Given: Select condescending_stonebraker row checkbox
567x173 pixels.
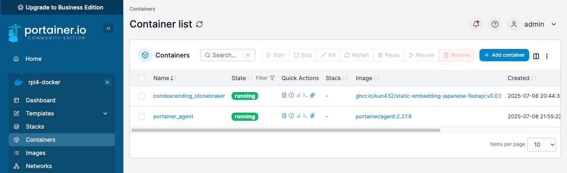Looking at the screenshot, I should coord(141,96).
